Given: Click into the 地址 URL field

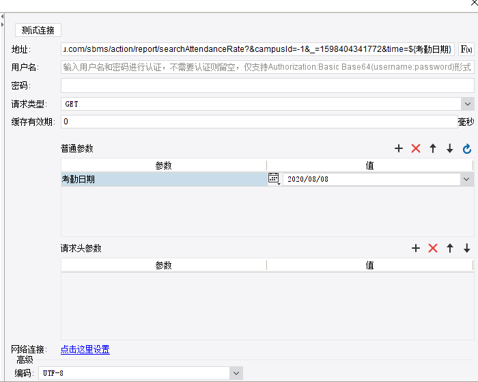Looking at the screenshot, I should point(257,49).
